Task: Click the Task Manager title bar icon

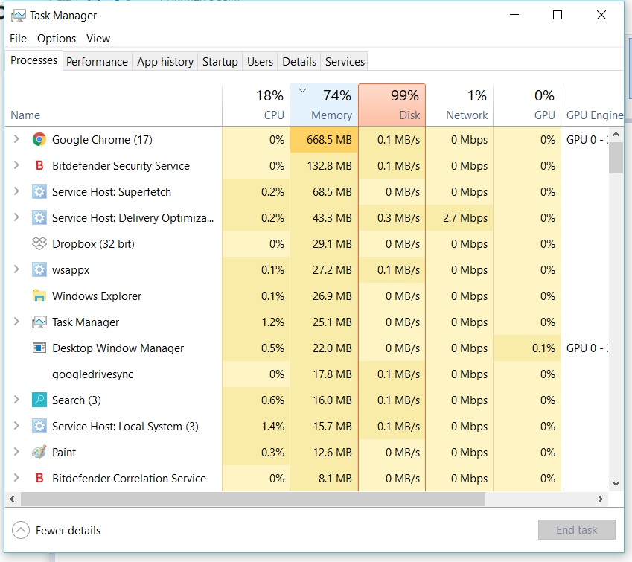Action: pos(18,16)
